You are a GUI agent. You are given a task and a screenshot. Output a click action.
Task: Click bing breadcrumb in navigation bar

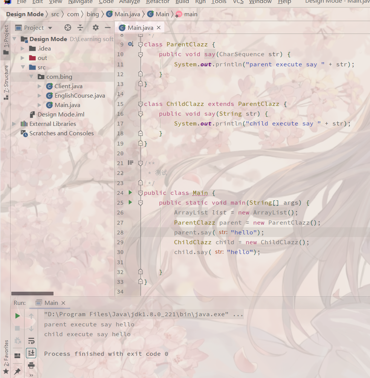(x=93, y=14)
